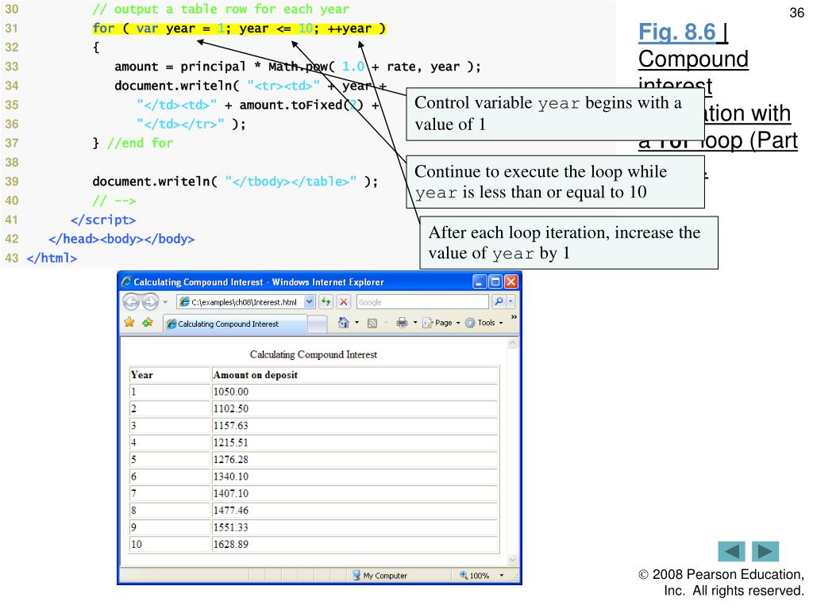The image size is (813, 609).
Task: Click the address bar showing Interest.html
Action: click(x=240, y=302)
